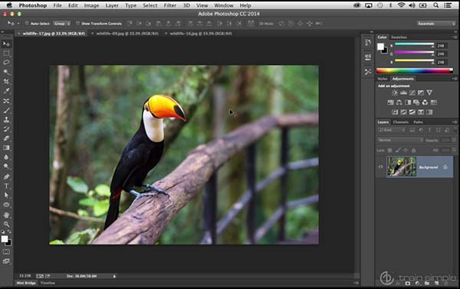
Task: Toggle lock all
Action: (x=414, y=151)
